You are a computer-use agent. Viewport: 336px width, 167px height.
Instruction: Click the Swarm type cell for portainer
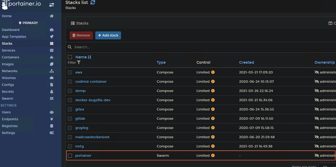click(x=163, y=156)
